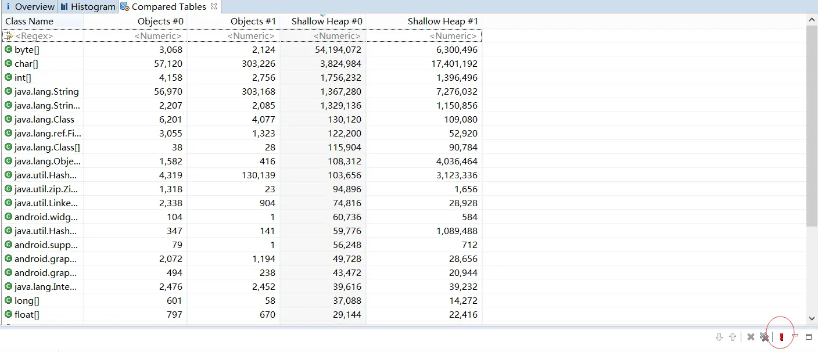Switch to the Histogram tab
818x352 pixels.
(88, 7)
